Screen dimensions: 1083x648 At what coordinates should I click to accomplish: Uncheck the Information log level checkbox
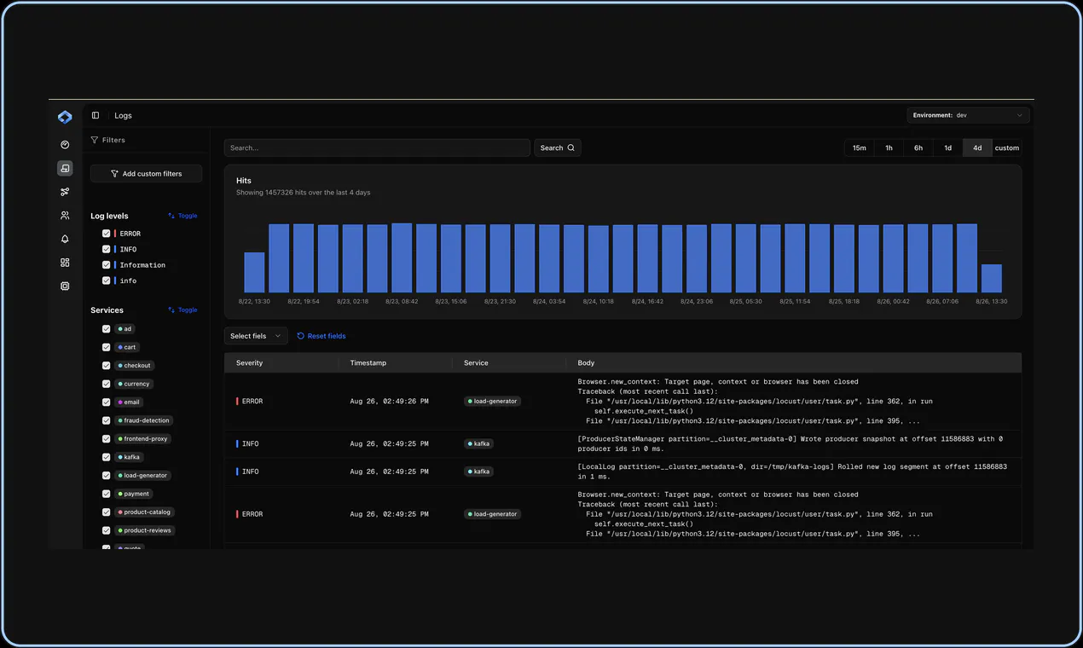106,265
